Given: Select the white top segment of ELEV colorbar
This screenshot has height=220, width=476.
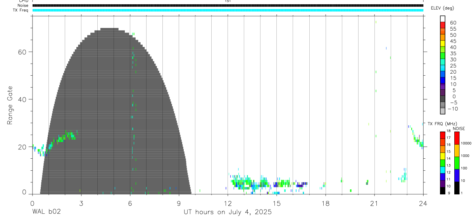Looking at the screenshot, I should (x=443, y=18).
